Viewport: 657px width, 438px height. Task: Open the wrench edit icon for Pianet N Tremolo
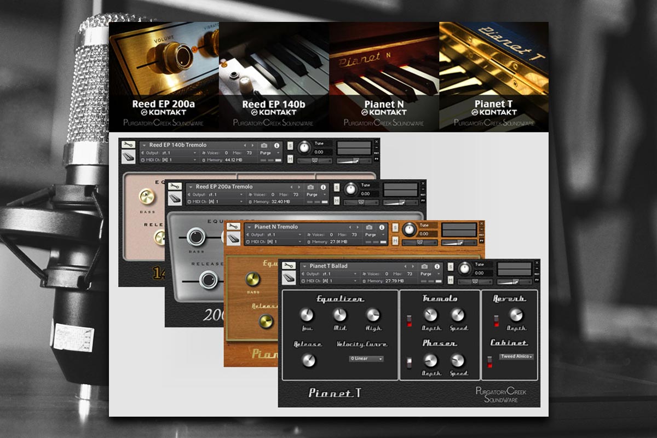coord(233,226)
